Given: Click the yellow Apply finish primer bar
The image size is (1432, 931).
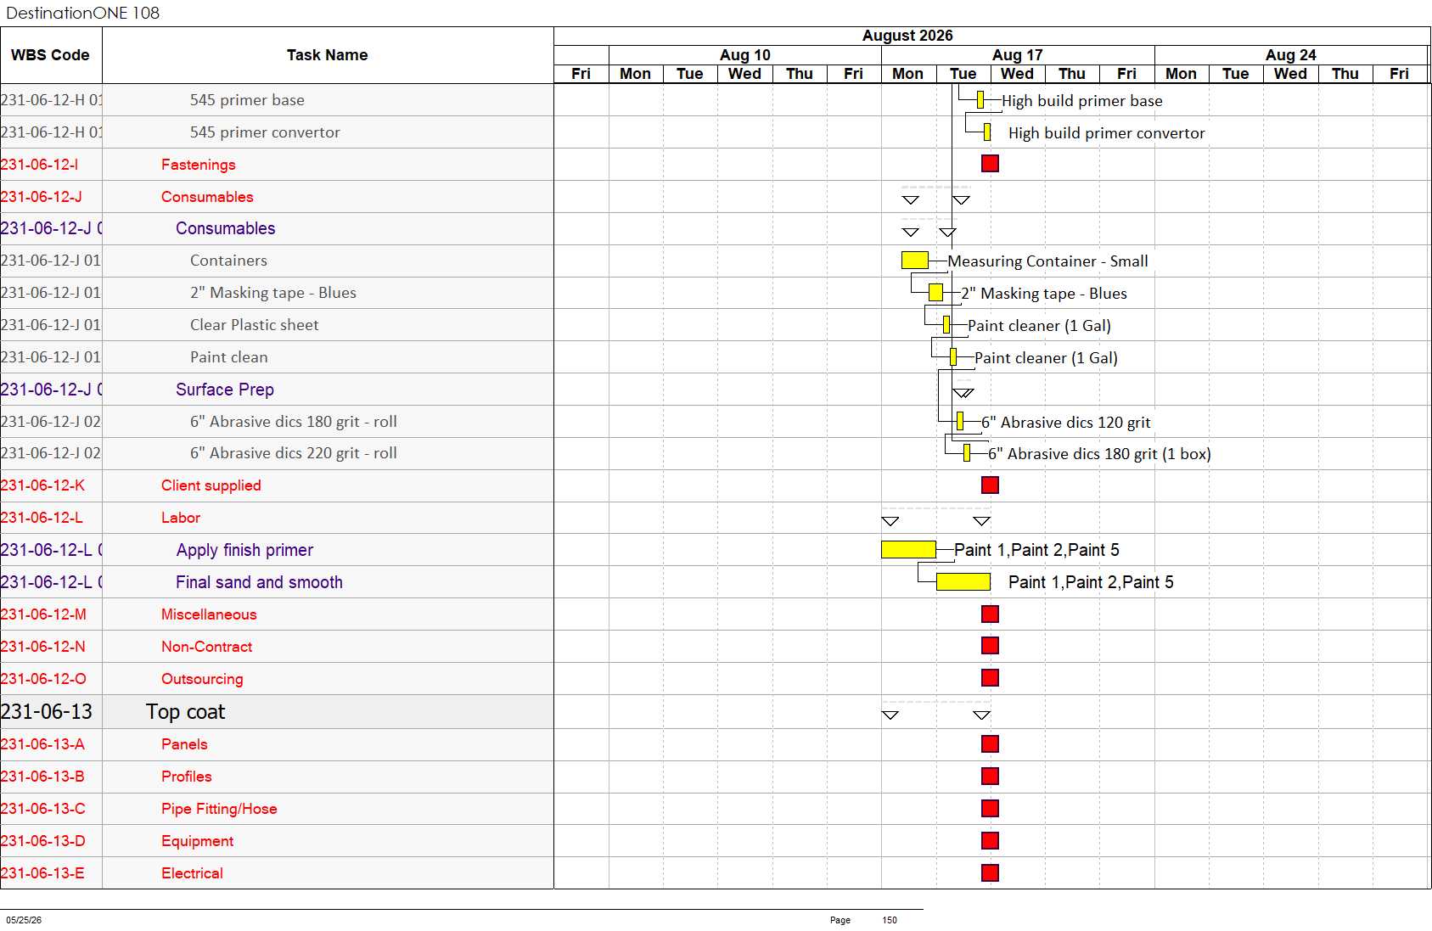Looking at the screenshot, I should (908, 549).
